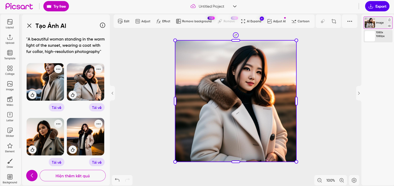The height and width of the screenshot is (186, 394).
Task: Click Remove background tool
Action: tap(194, 21)
